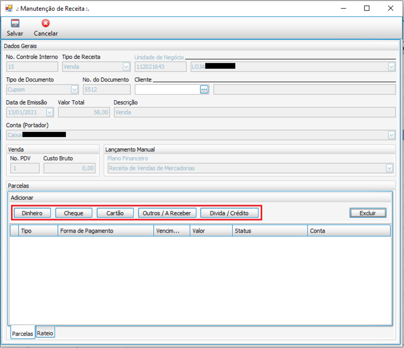Sort by the Vencim... column header
The width and height of the screenshot is (404, 348).
[172, 231]
